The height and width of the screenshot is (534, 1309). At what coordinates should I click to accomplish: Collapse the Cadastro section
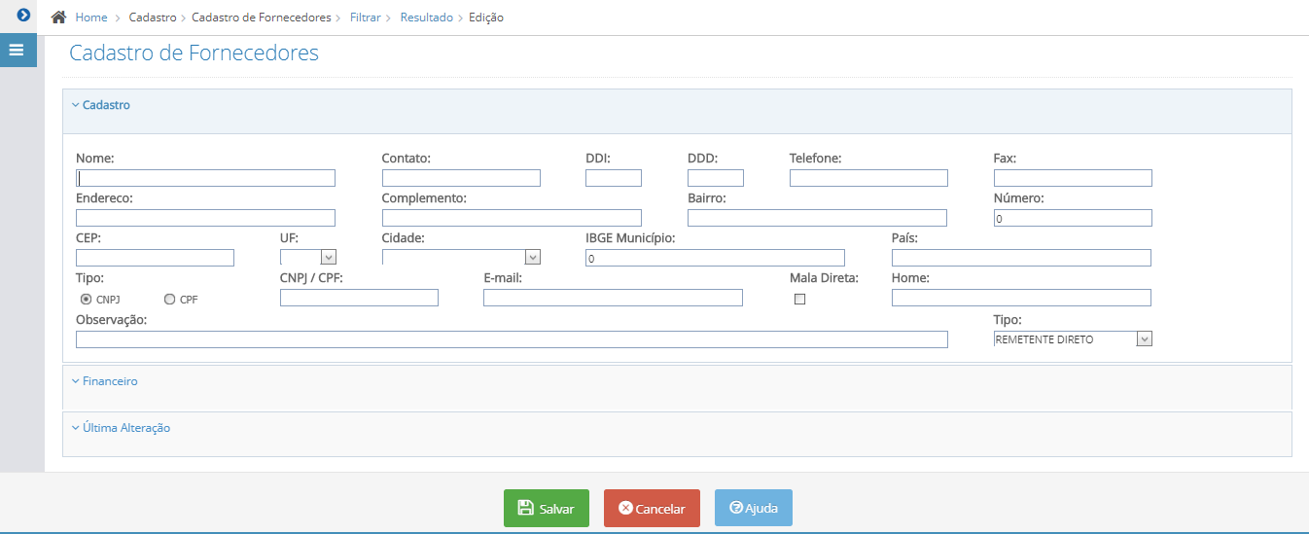point(101,105)
